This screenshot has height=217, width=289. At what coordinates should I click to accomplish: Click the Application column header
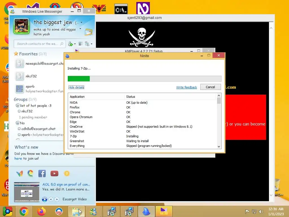(97, 97)
